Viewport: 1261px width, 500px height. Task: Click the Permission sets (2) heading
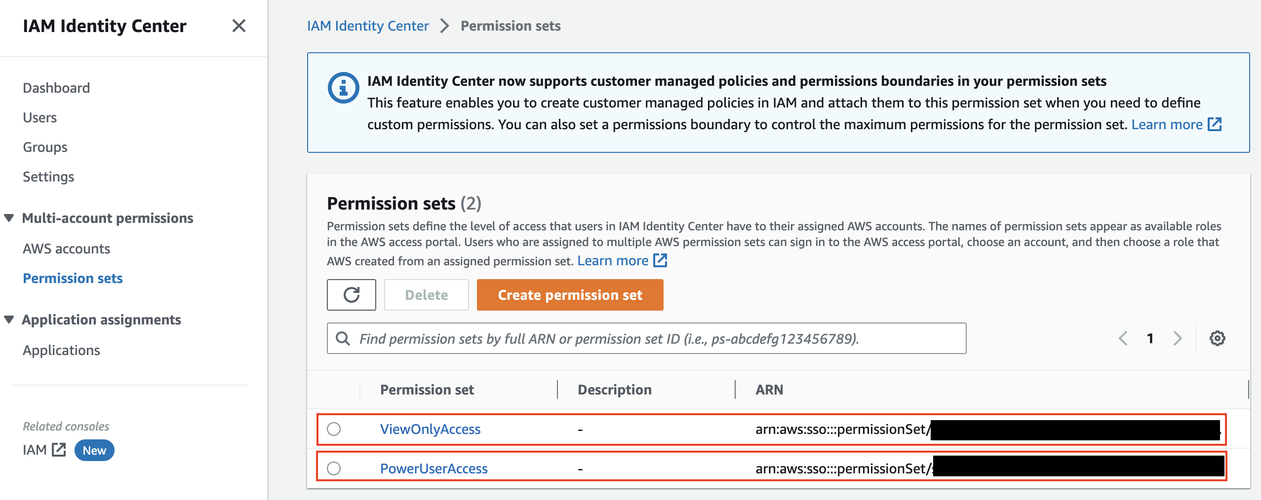coord(404,203)
